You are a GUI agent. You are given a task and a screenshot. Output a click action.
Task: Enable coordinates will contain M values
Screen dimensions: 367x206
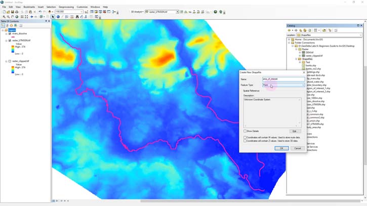(x=245, y=137)
